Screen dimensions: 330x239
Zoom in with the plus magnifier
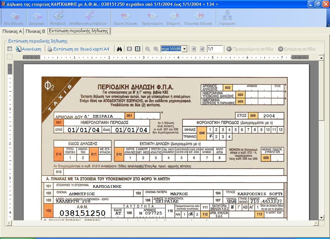(156, 49)
